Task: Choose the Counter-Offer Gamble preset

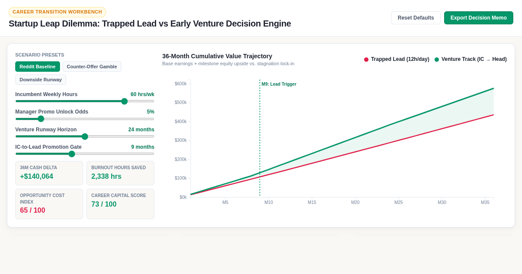Action: (92, 67)
